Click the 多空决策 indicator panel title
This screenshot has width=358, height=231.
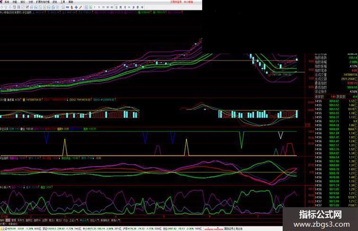(4, 129)
